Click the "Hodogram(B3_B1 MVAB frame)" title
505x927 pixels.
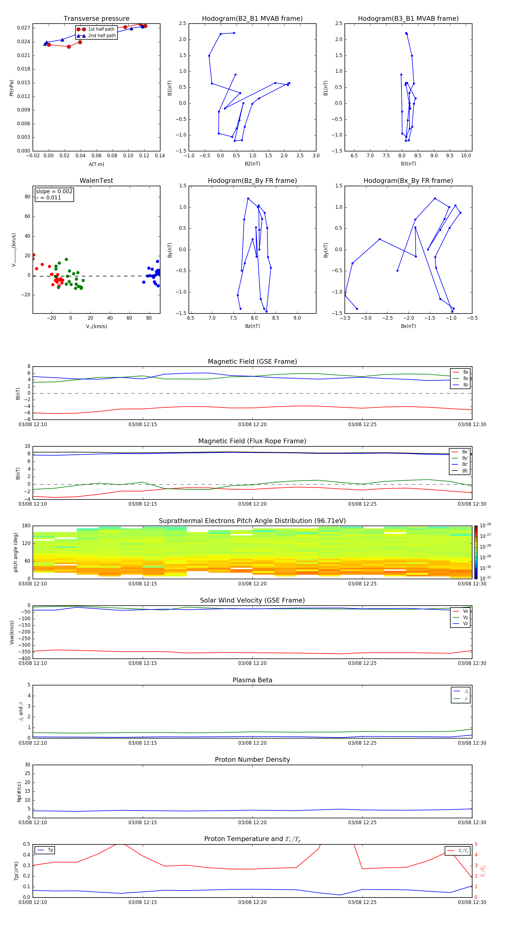point(408,19)
